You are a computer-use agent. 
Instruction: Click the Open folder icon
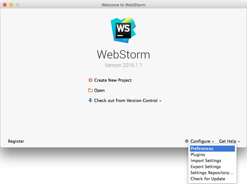click(90, 90)
